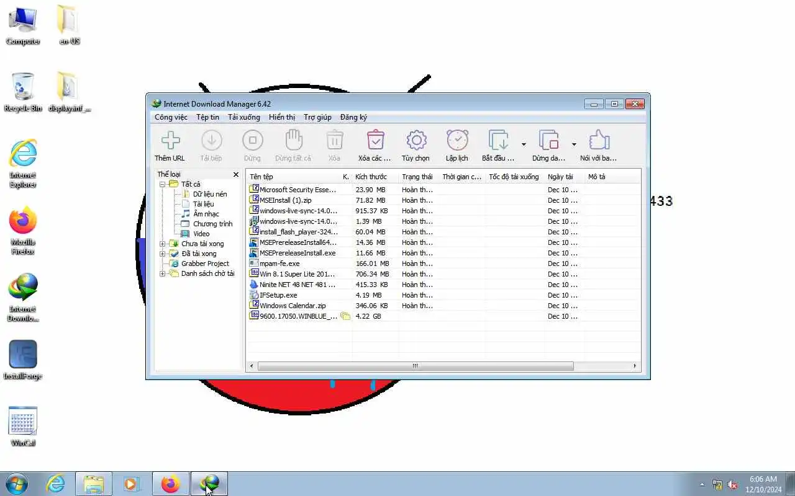Select the Tất cả folder
Screen dimensions: 795x496
(x=191, y=184)
